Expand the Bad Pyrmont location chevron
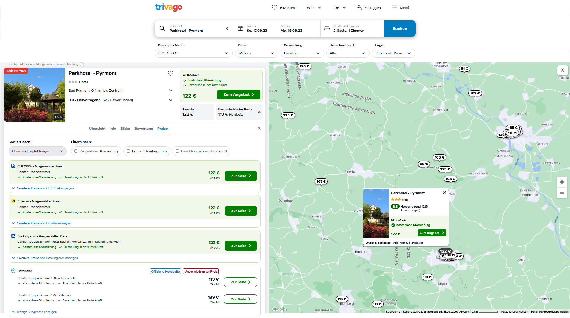The image size is (570, 318). tap(171, 91)
